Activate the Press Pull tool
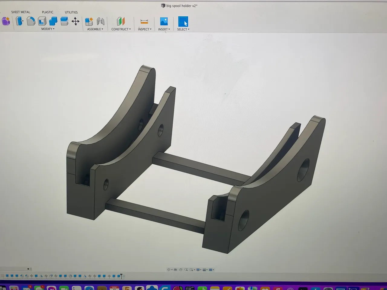The width and height of the screenshot is (387, 290). click(20, 21)
